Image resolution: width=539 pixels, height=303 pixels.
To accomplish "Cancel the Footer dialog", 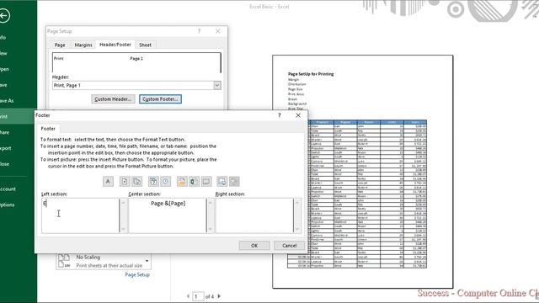I will pos(289,246).
